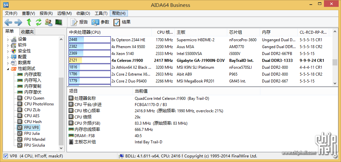Select the 数据库 icon in tree
This screenshot has height=162, width=341.
(14, 63)
